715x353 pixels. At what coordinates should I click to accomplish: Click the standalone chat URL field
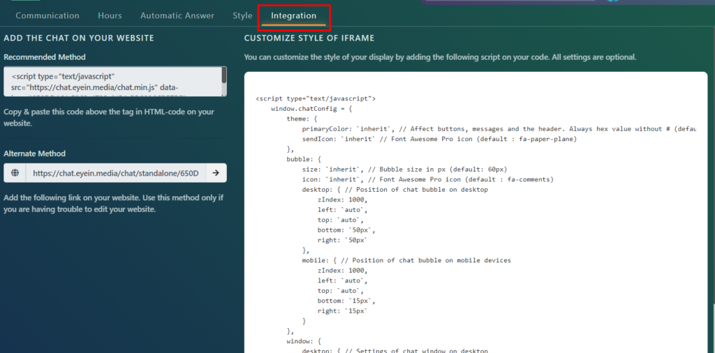tap(115, 173)
